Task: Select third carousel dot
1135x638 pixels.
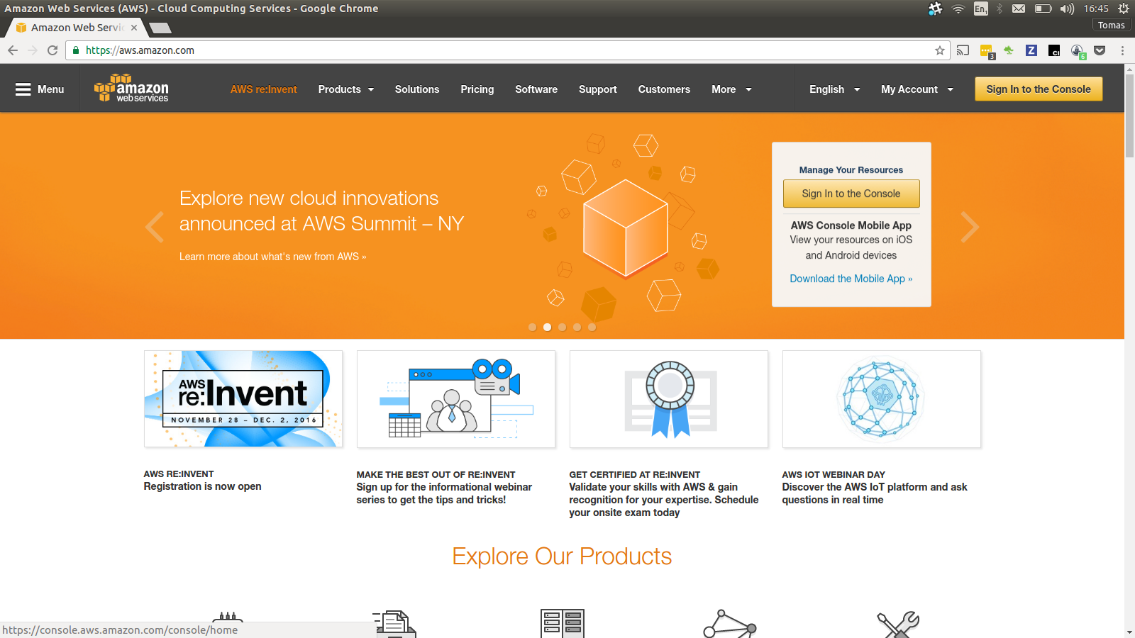Action: (562, 328)
